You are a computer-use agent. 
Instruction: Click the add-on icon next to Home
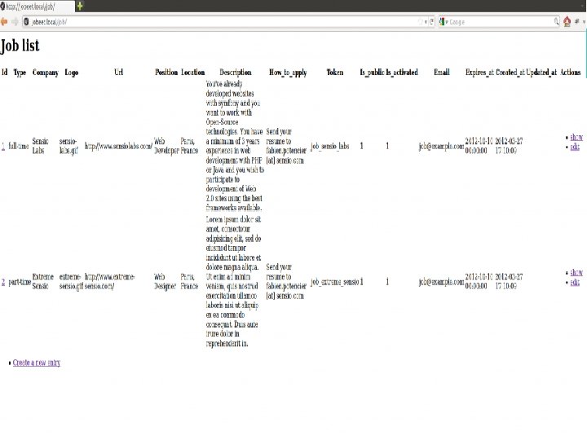click(577, 22)
